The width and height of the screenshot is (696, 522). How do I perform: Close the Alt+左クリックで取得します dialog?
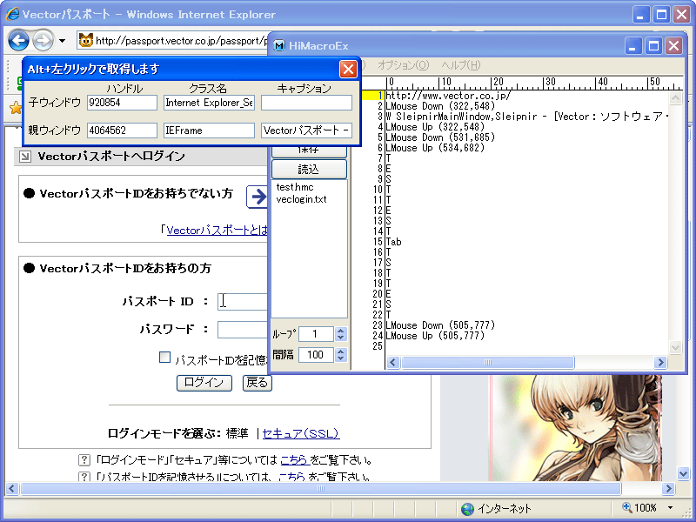pos(347,70)
